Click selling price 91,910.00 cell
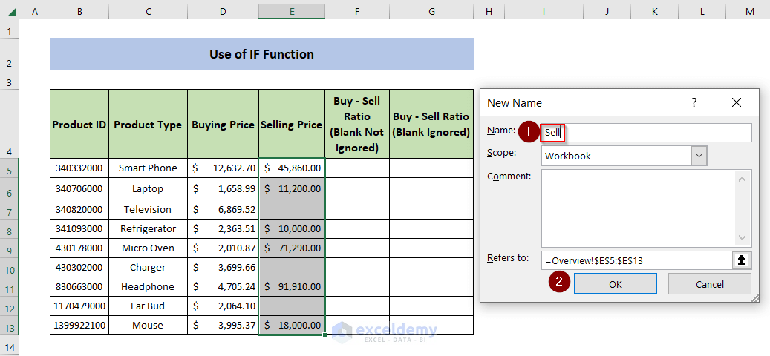 click(292, 287)
